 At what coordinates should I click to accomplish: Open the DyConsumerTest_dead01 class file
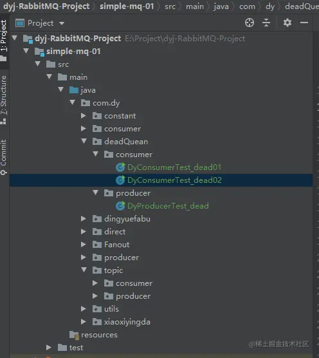pos(174,167)
